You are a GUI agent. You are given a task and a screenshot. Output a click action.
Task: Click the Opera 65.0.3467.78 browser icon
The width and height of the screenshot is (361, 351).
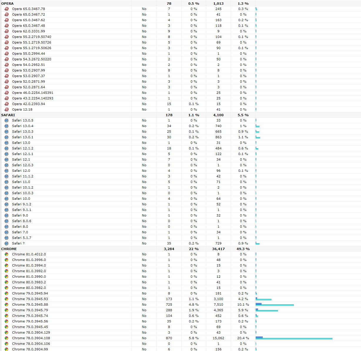click(6, 9)
